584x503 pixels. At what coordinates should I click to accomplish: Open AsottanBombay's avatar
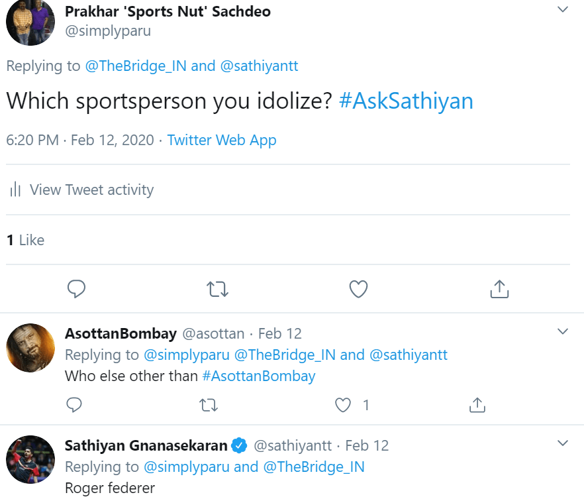click(x=30, y=348)
